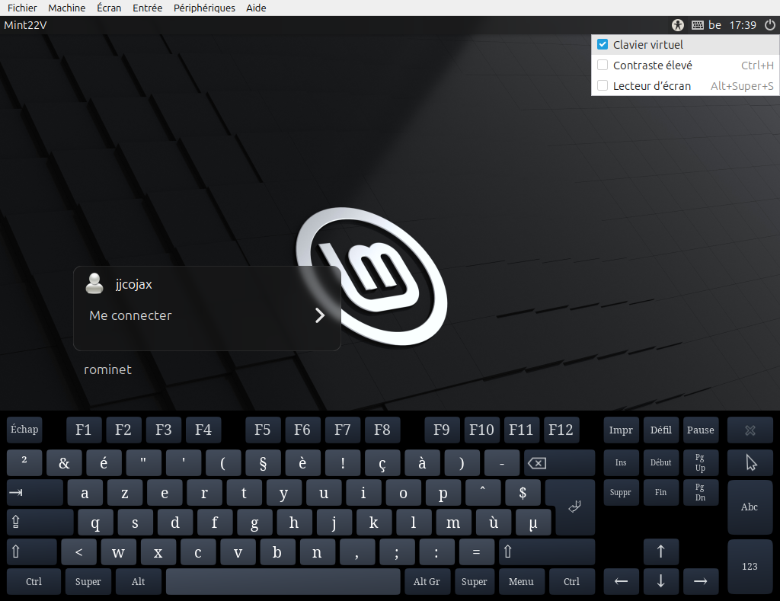The height and width of the screenshot is (601, 780).
Task: Click the jjcojax user avatar icon
Action: (x=94, y=283)
